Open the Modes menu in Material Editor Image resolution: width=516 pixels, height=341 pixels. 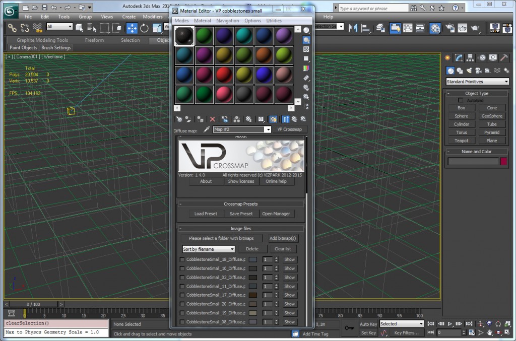181,21
